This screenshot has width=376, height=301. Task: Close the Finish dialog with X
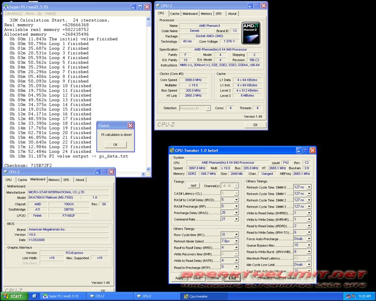point(130,126)
